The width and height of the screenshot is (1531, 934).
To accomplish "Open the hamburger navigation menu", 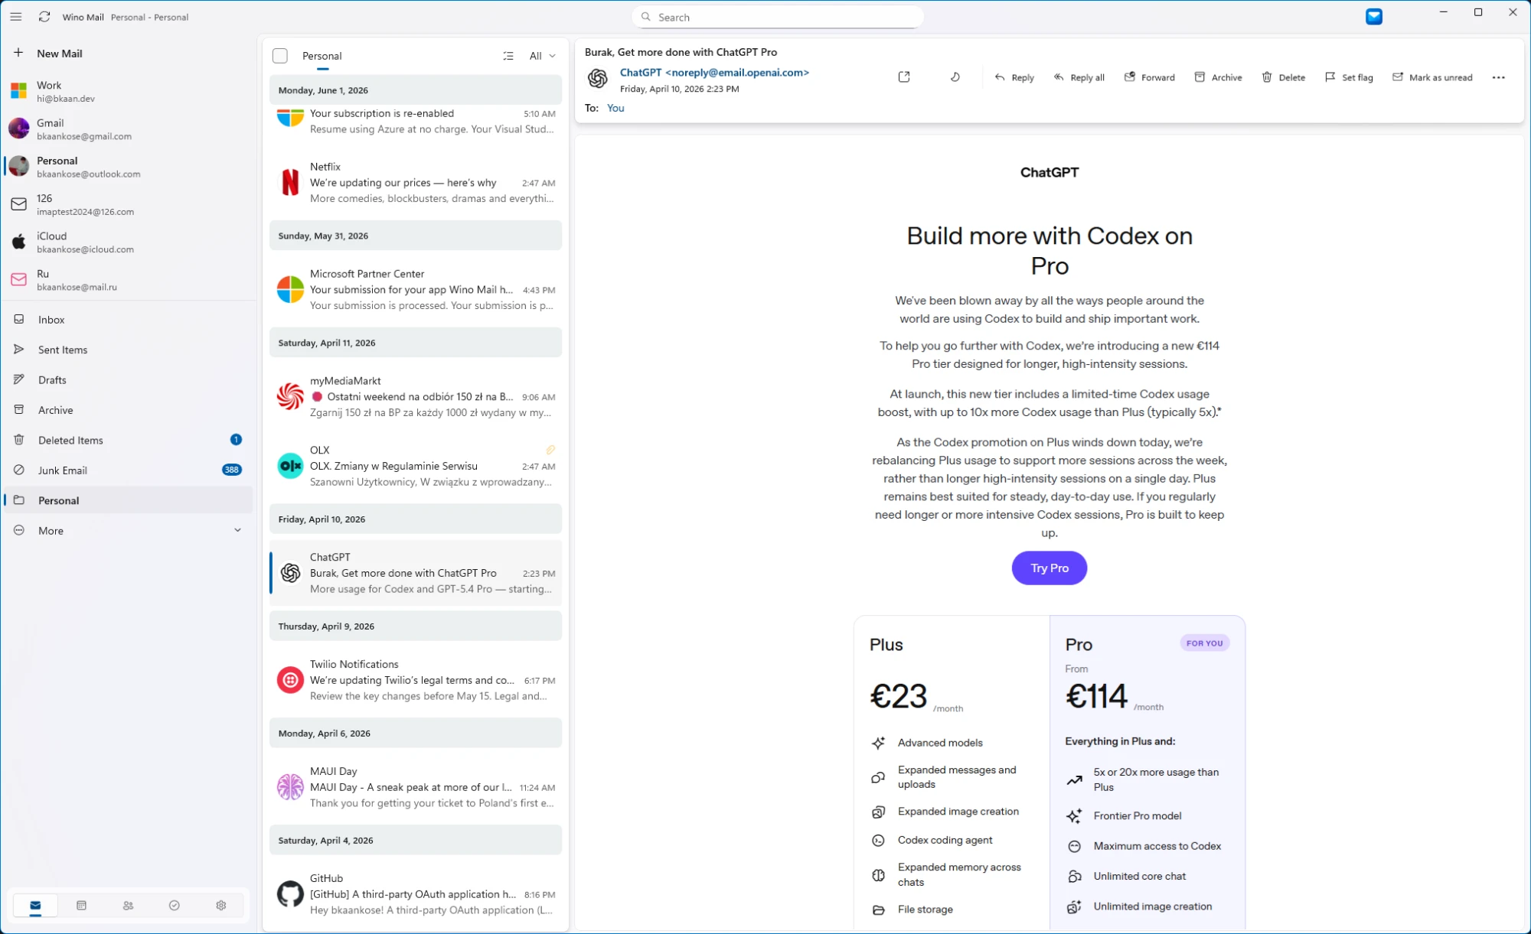I will point(16,17).
